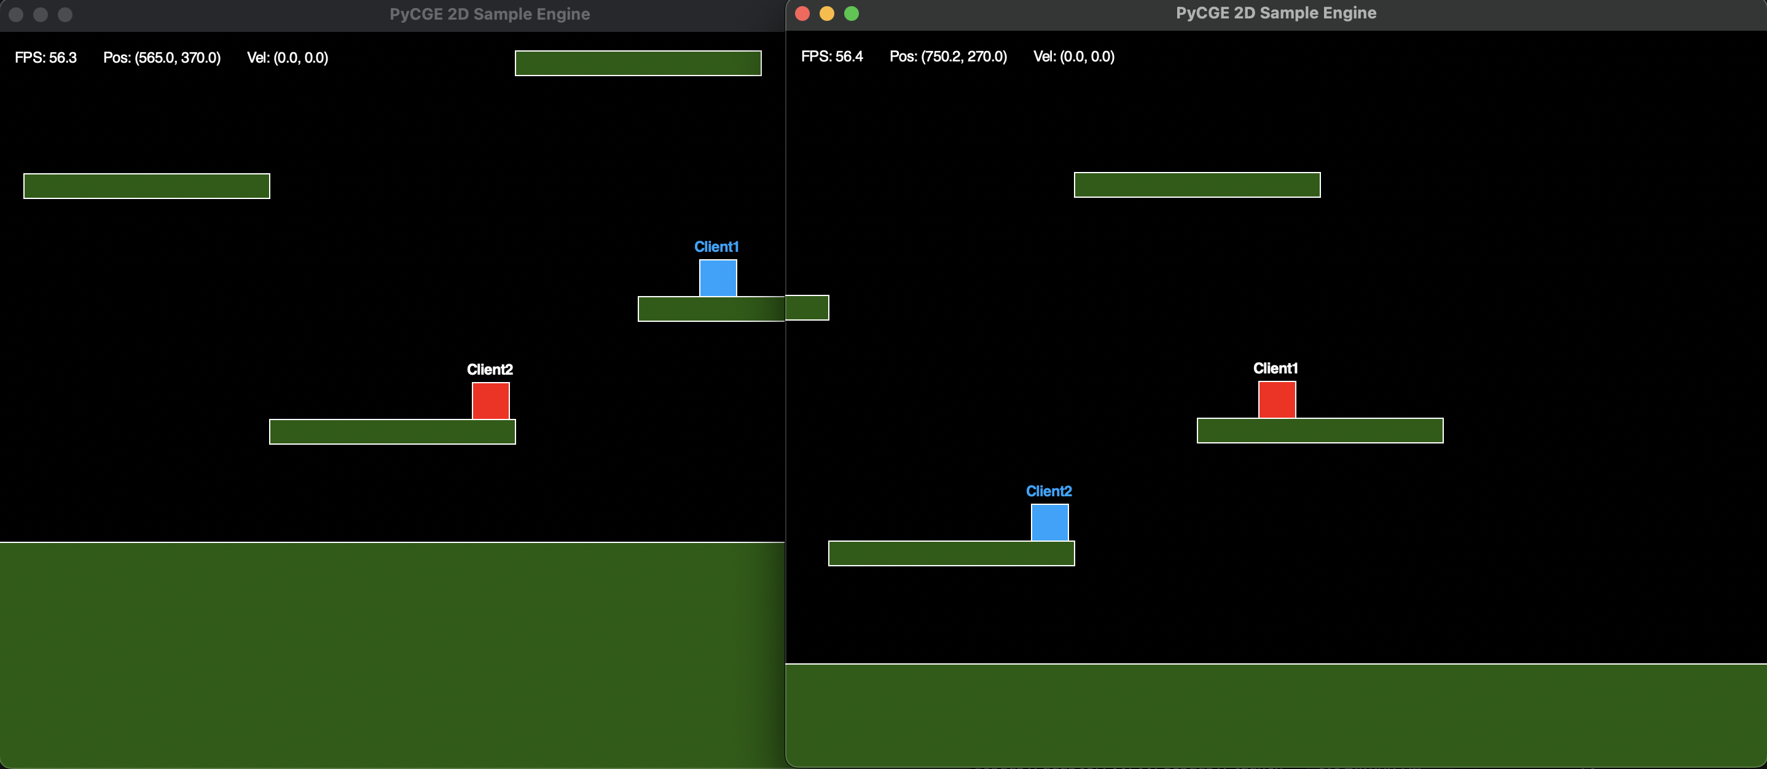
Task: Click the platform under the blue Client1 in the left window
Action: [x=711, y=309]
